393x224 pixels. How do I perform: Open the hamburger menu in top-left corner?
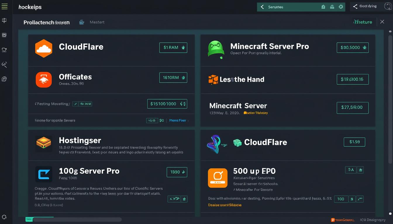coord(4,6)
